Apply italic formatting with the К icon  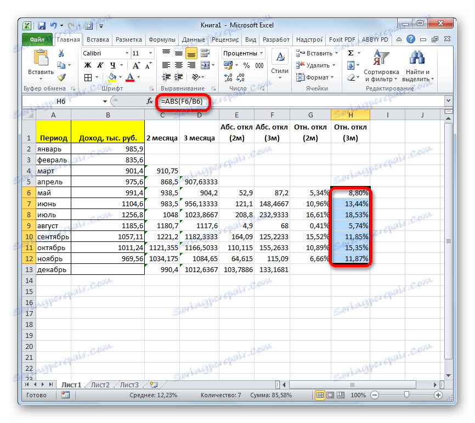click(x=100, y=65)
